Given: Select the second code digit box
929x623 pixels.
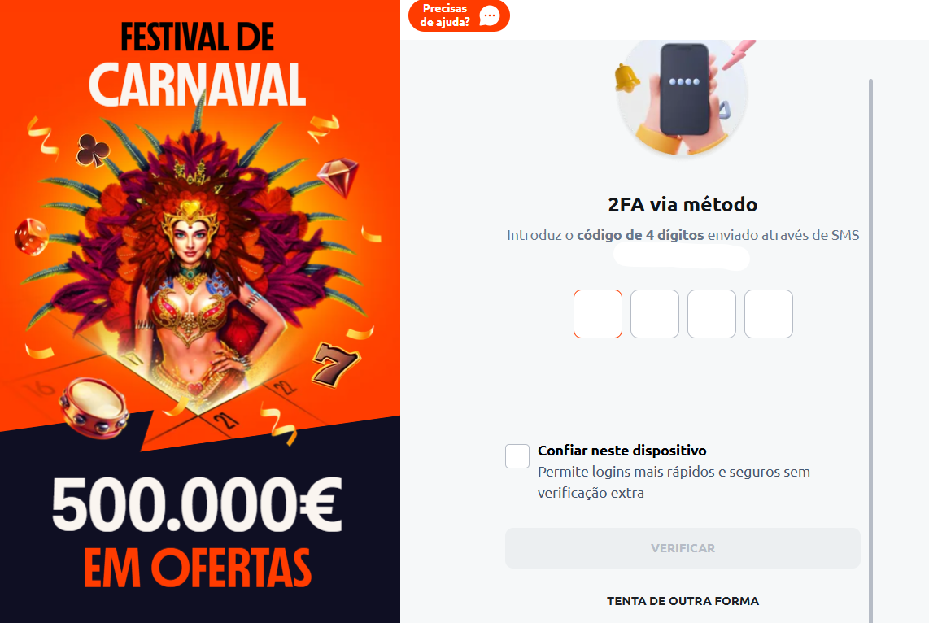Looking at the screenshot, I should point(655,314).
